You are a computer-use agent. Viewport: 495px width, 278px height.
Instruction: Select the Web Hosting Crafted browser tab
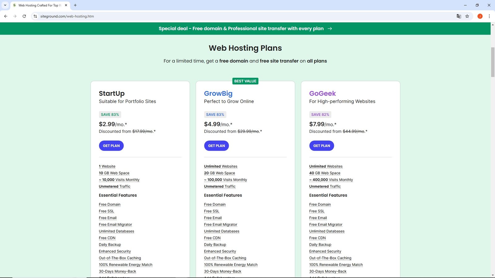coord(40,5)
